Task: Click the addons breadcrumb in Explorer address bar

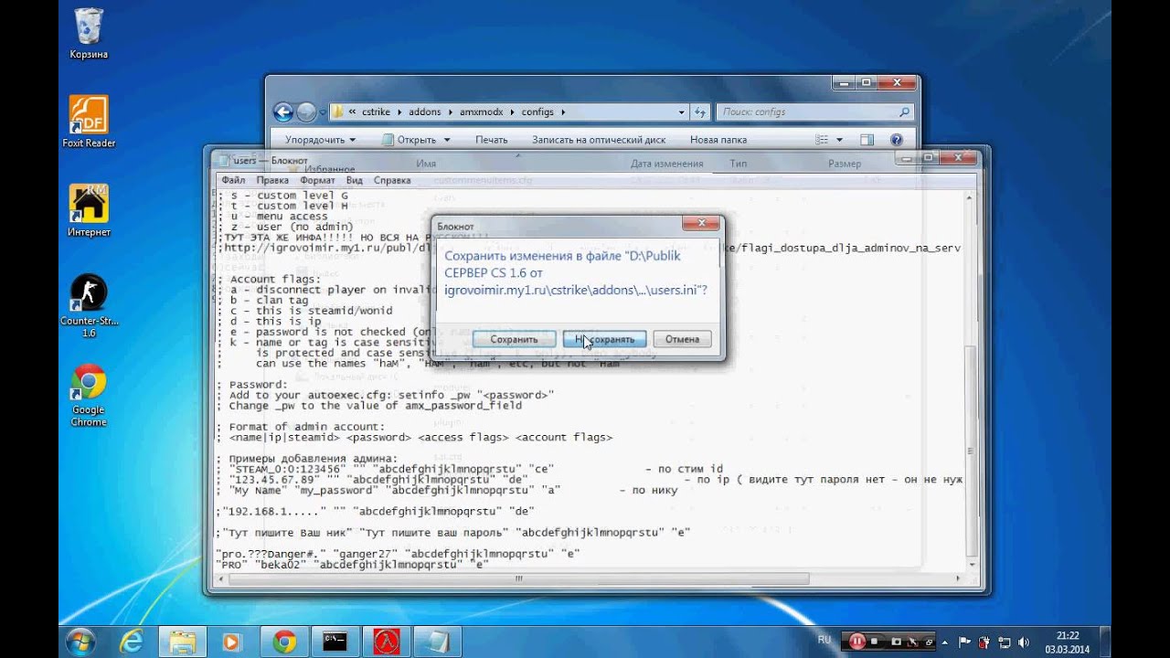Action: click(x=424, y=112)
